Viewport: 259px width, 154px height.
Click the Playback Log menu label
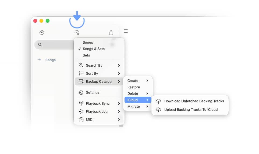97,112
